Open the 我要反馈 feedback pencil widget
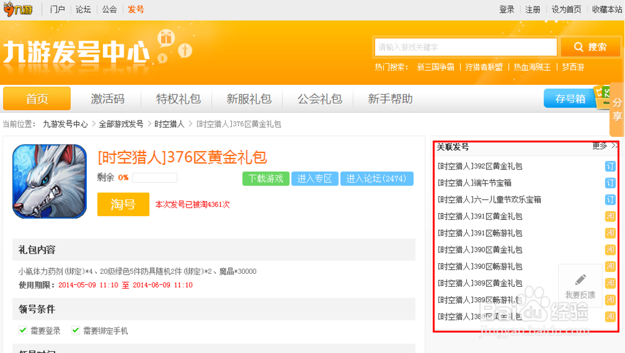This screenshot has height=353, width=625. [580, 286]
